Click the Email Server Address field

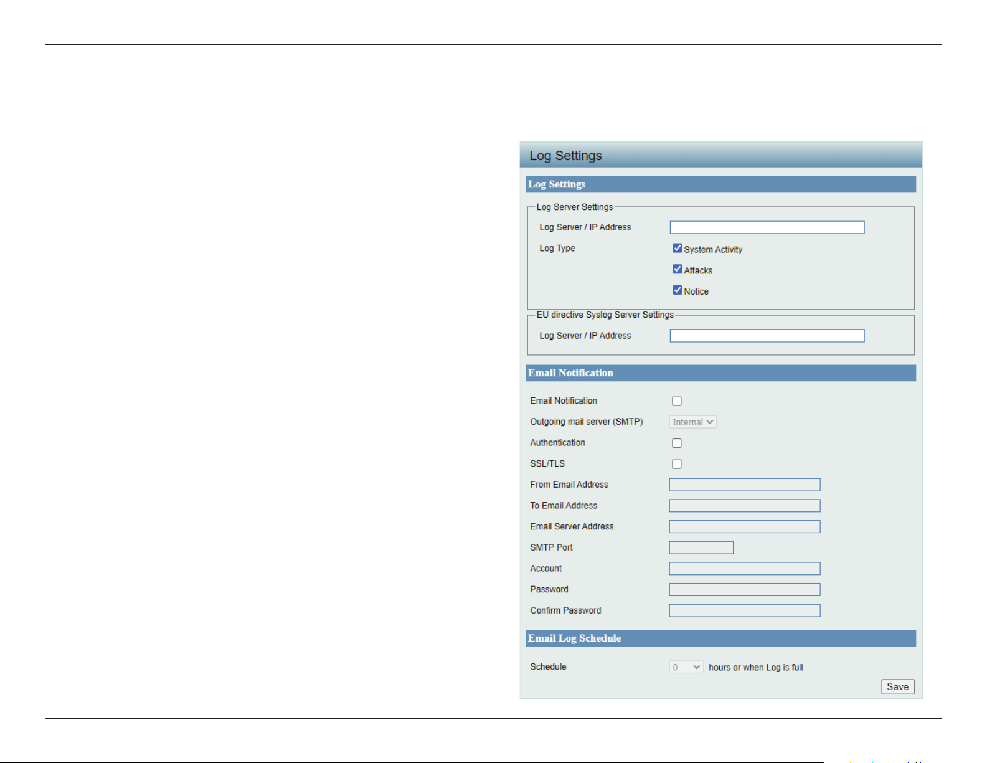pos(745,527)
